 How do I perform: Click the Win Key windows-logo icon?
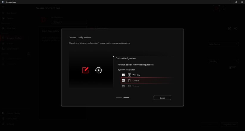[129, 75]
